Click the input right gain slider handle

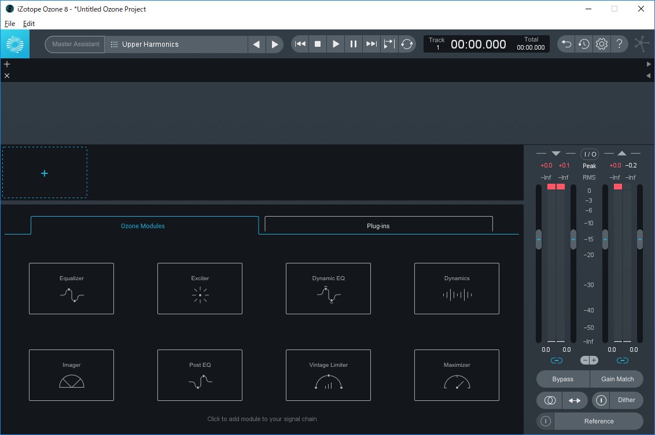573,239
